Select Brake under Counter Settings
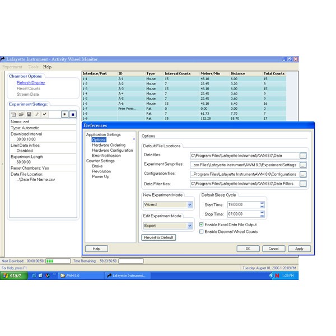This screenshot has width=336, height=336. pyautogui.click(x=97, y=166)
